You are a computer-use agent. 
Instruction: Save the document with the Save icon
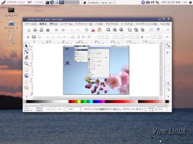coord(41,30)
